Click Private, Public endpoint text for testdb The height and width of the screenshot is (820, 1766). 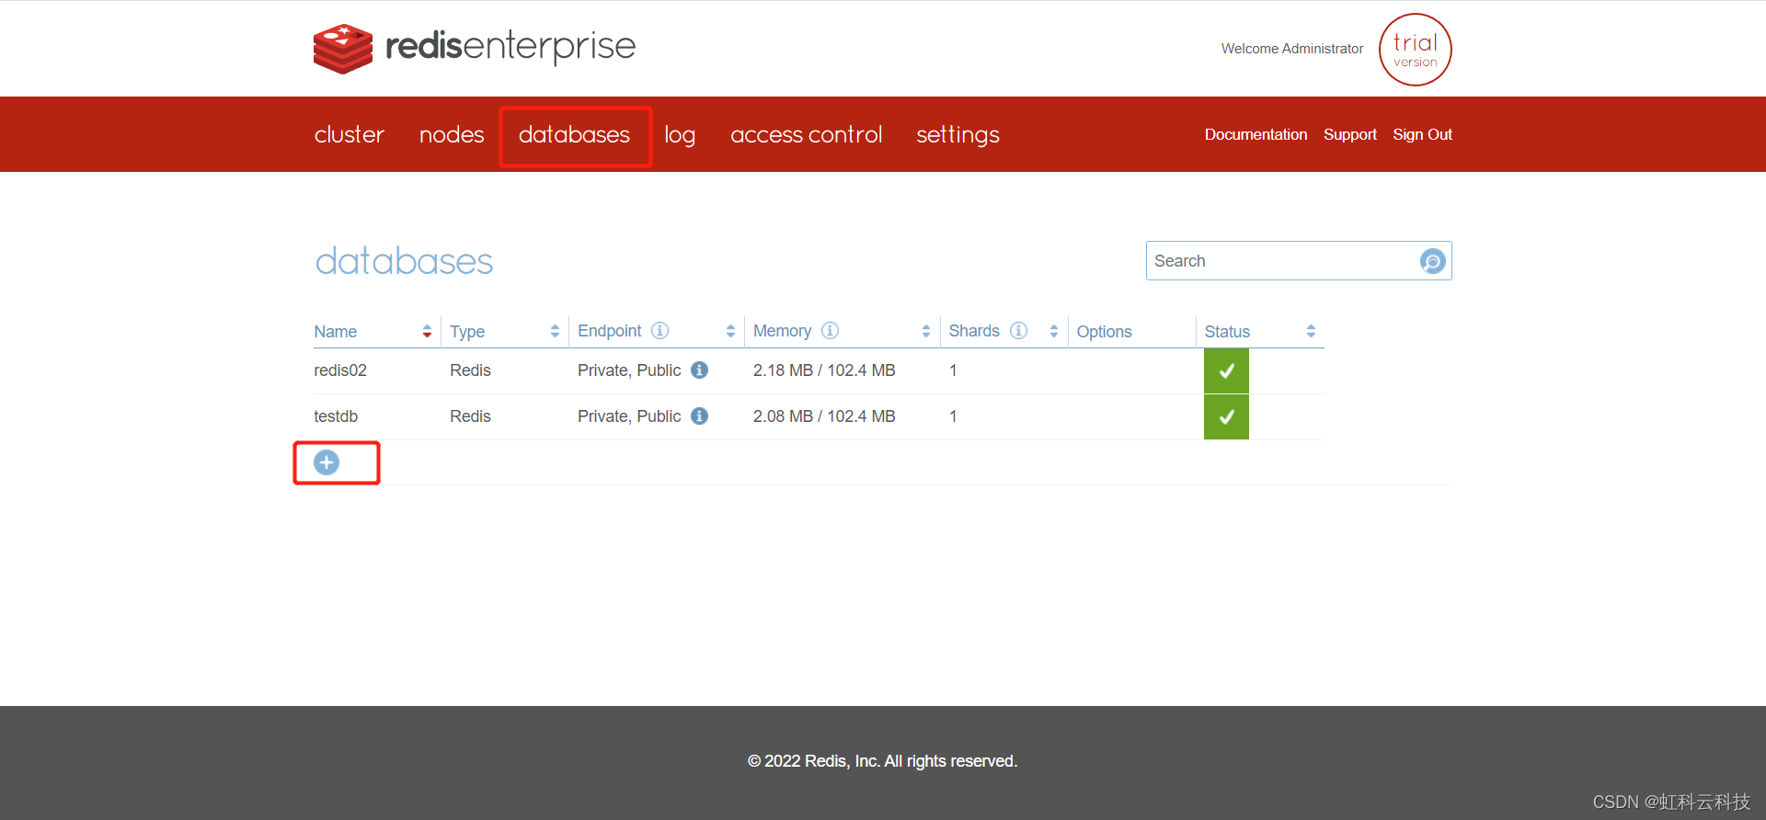point(629,416)
